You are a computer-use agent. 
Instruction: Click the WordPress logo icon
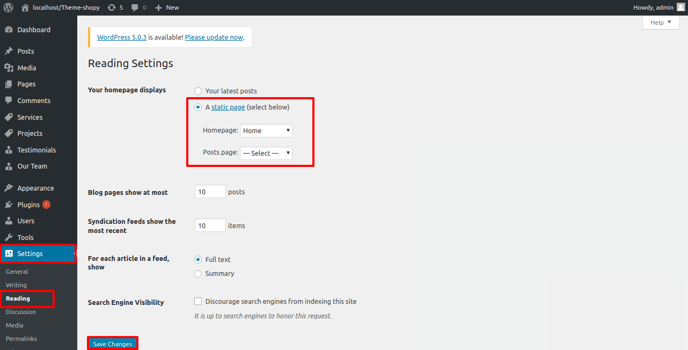(x=9, y=8)
